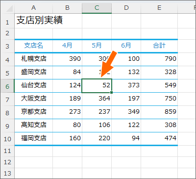Click the 4月 header cell

tap(67, 46)
